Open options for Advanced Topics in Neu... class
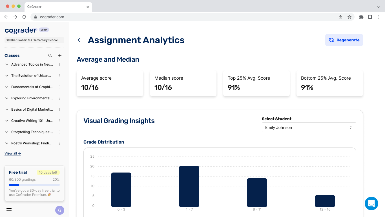385x217 pixels. click(60, 64)
